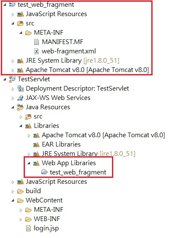Click the MANIFEST.MF file icon
The width and height of the screenshot is (172, 238).
click(36, 42)
